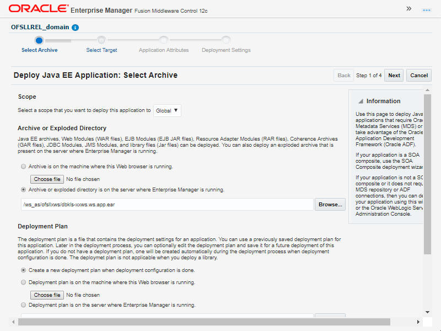This screenshot has height=331, width=441.
Task: Click the vertical scrollbar thumb
Action: [x=427, y=174]
